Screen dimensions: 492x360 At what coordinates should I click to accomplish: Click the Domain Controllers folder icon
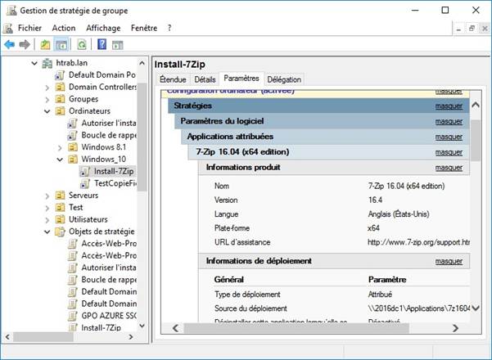(x=60, y=87)
